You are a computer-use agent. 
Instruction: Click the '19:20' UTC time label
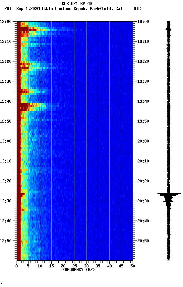pos(143,61)
